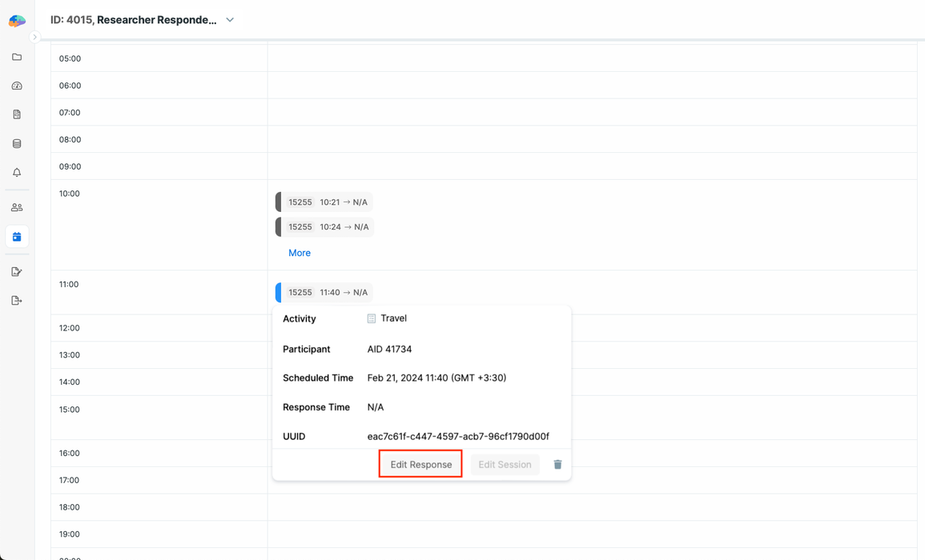
Task: Open the participants people icon
Action: pyautogui.click(x=17, y=207)
